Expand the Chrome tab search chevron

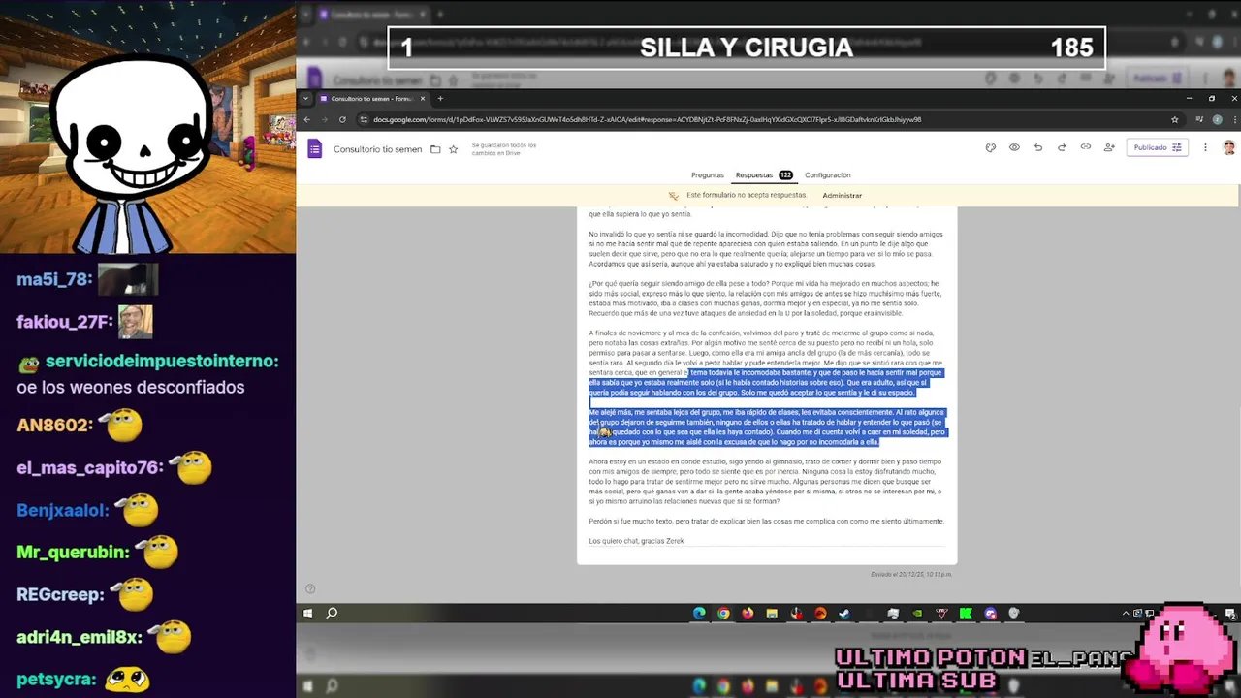[306, 98]
